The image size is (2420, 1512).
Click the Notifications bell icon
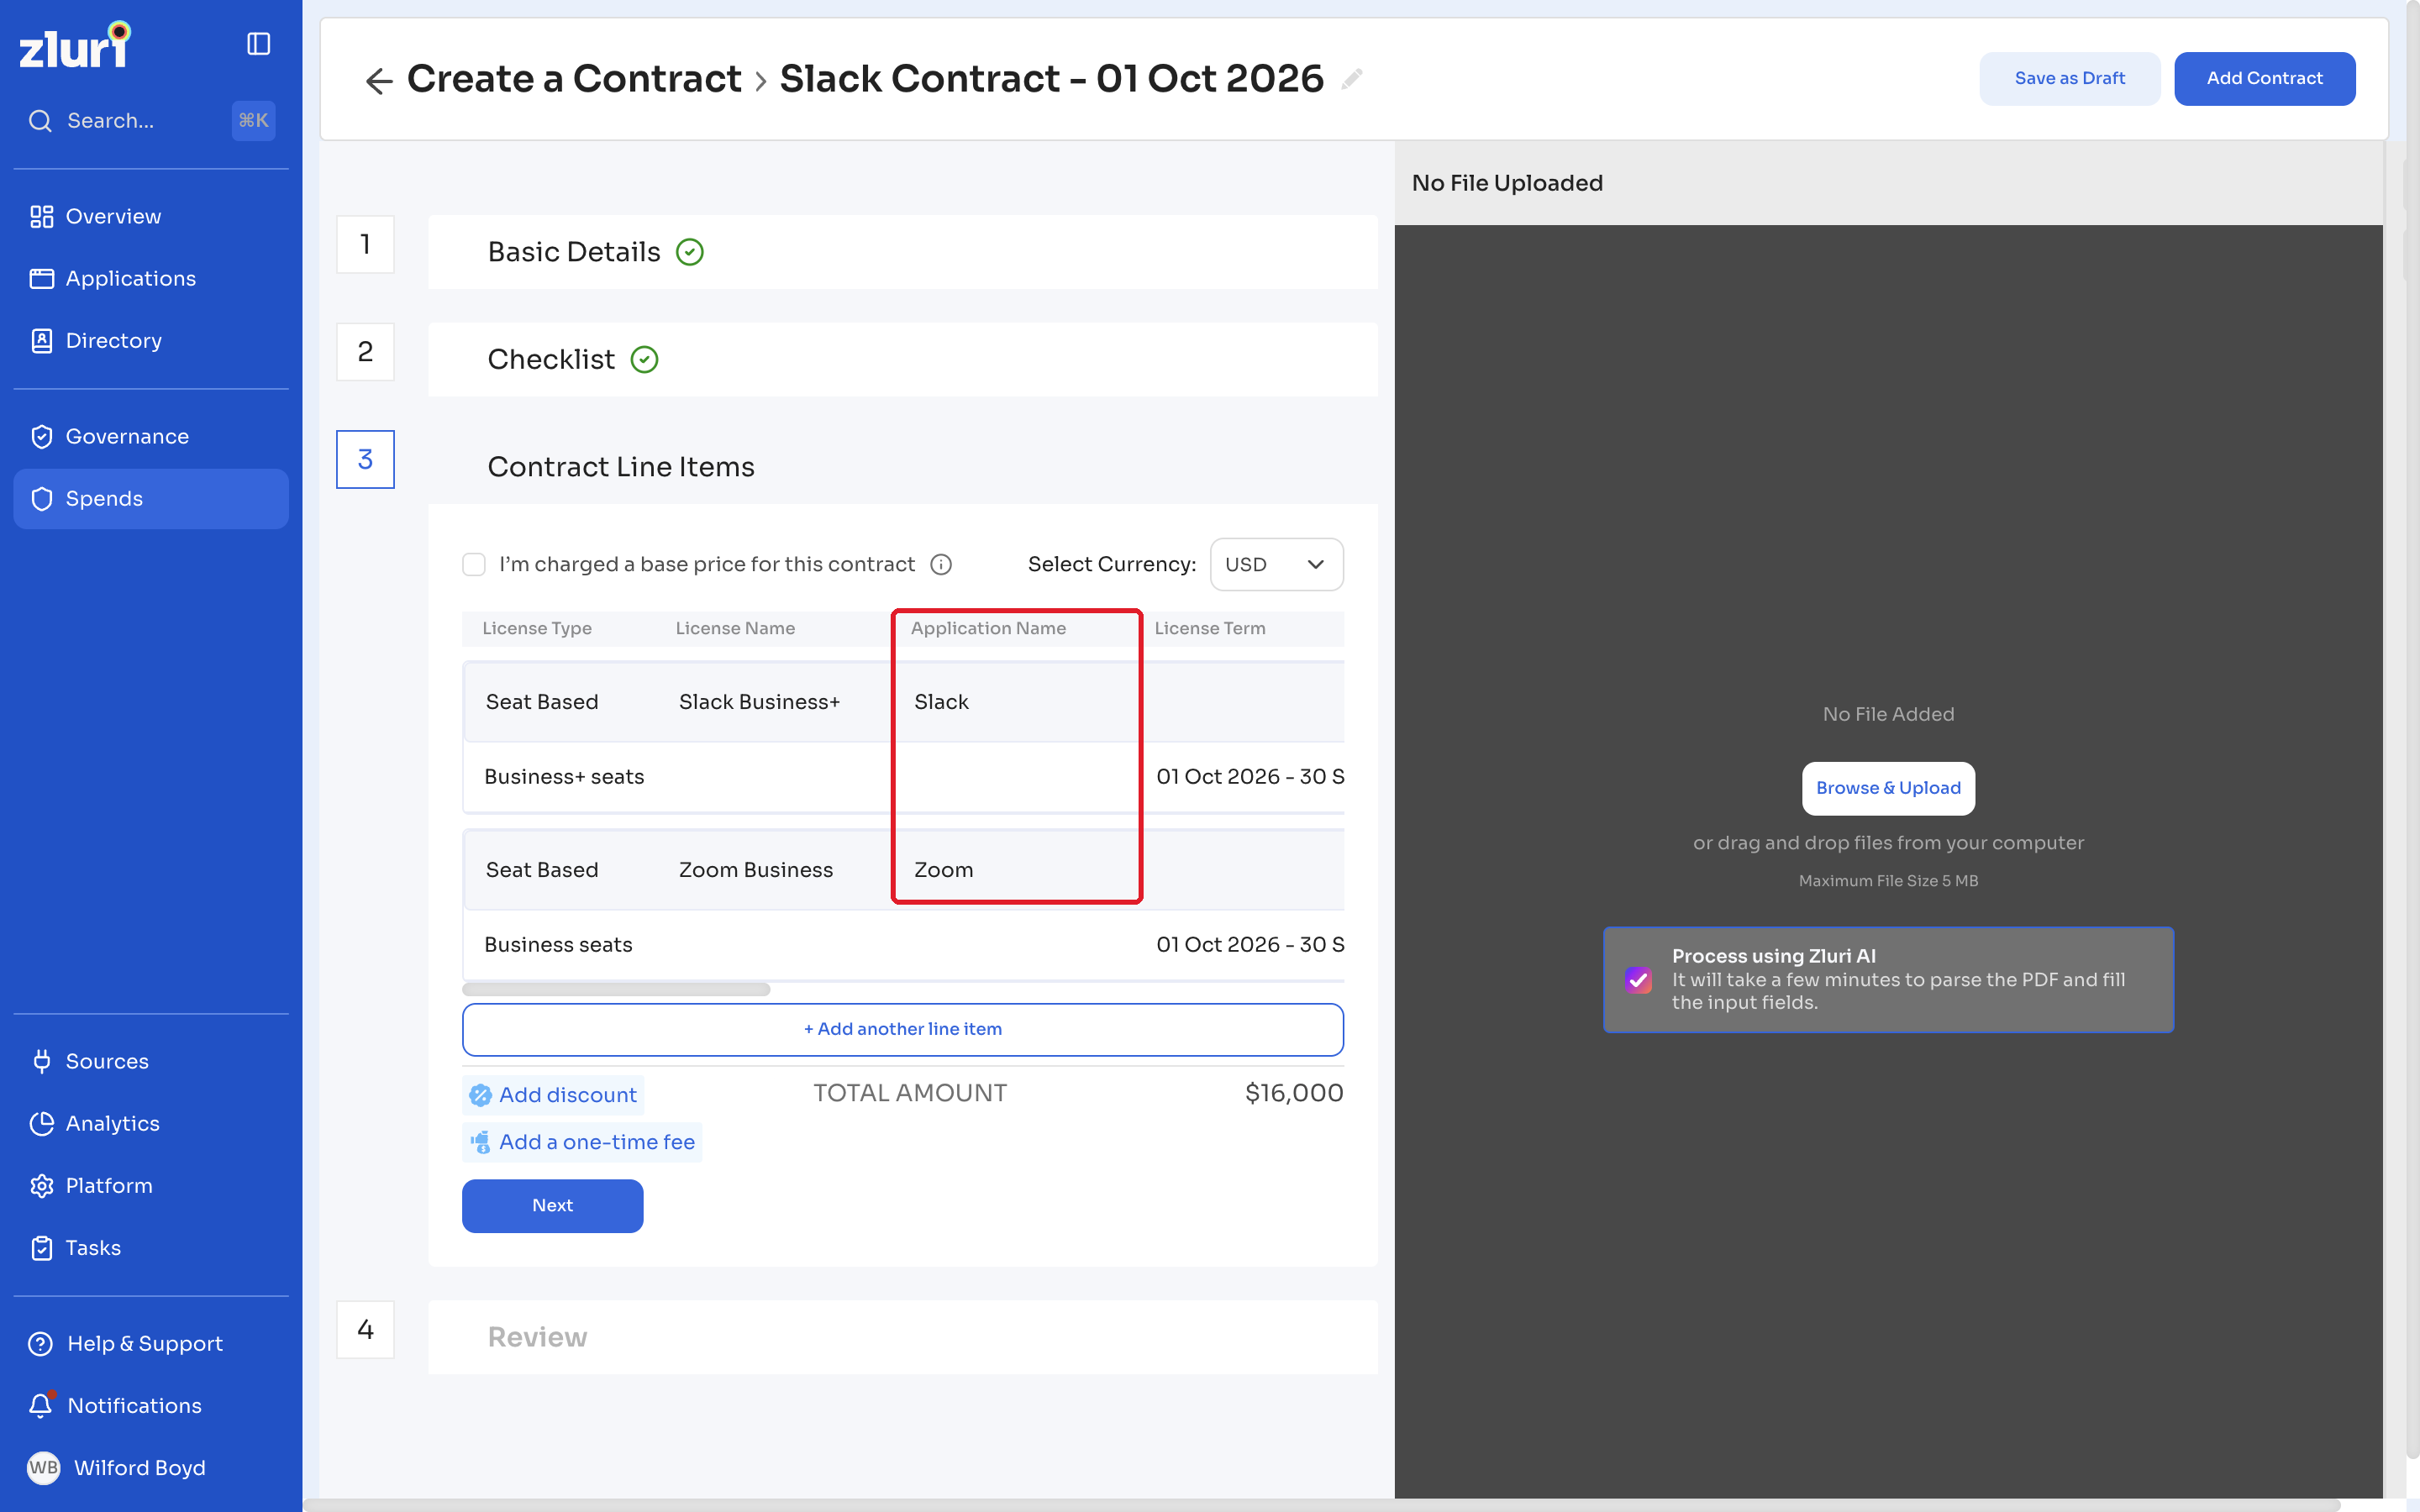[x=41, y=1406]
